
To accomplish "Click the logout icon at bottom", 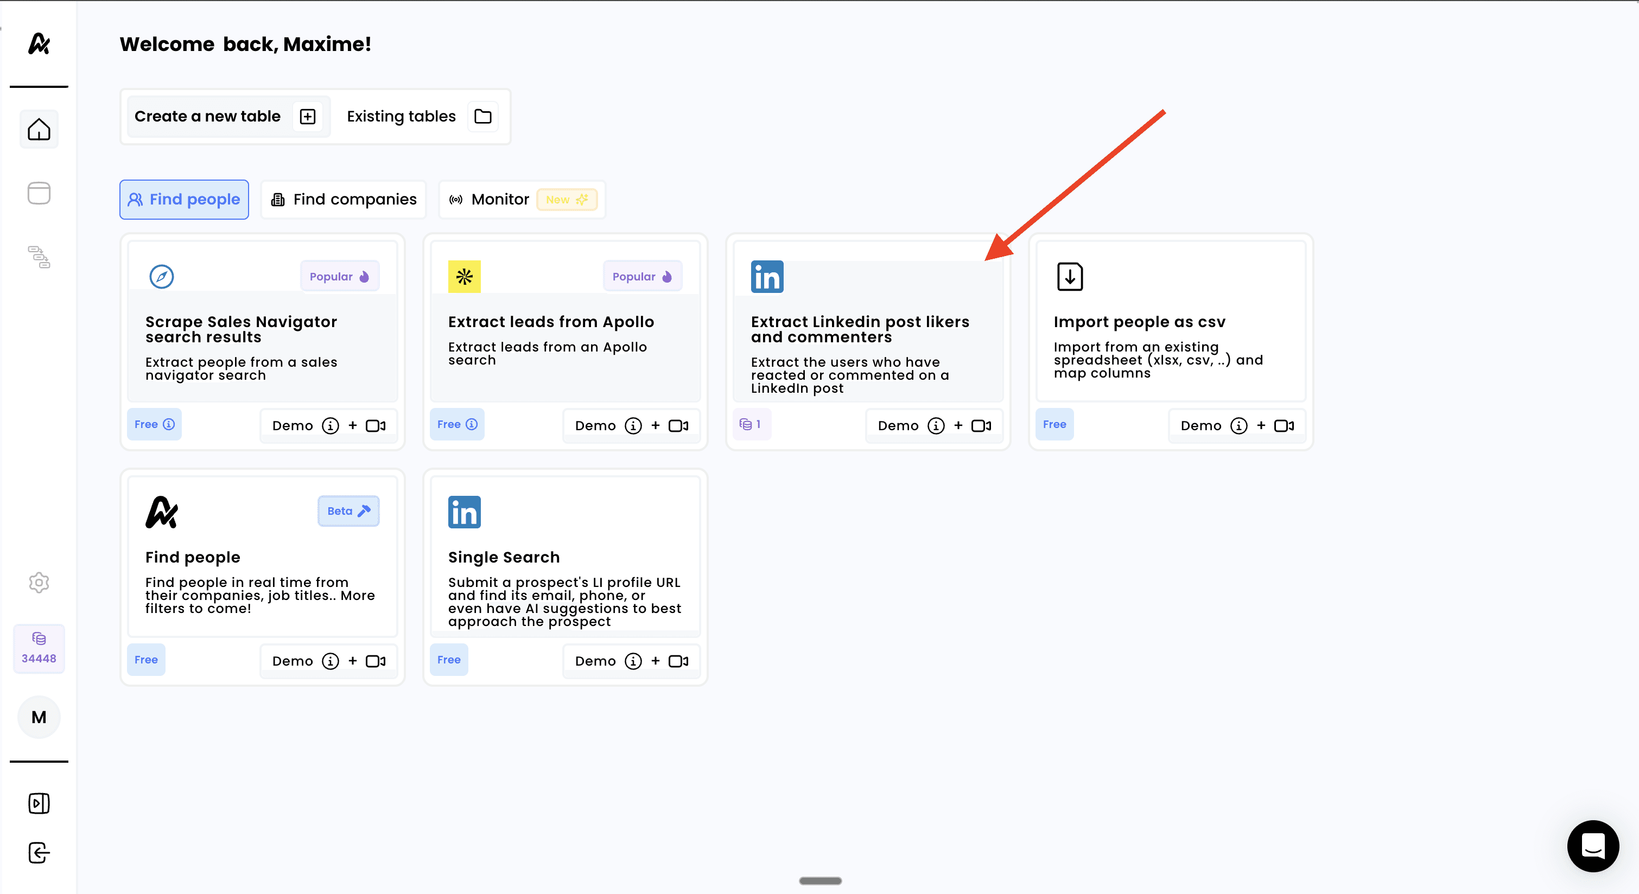I will coord(39,853).
